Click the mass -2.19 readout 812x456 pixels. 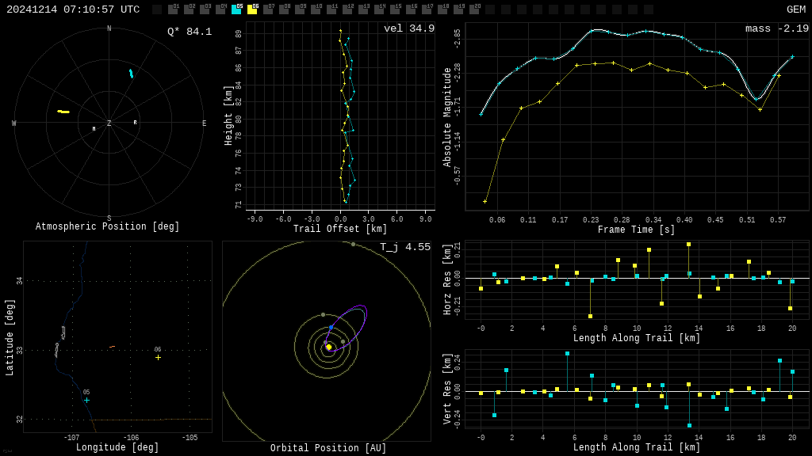(776, 28)
